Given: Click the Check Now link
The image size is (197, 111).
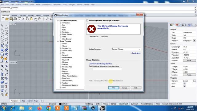Looking at the screenshot, I should click(136, 53).
